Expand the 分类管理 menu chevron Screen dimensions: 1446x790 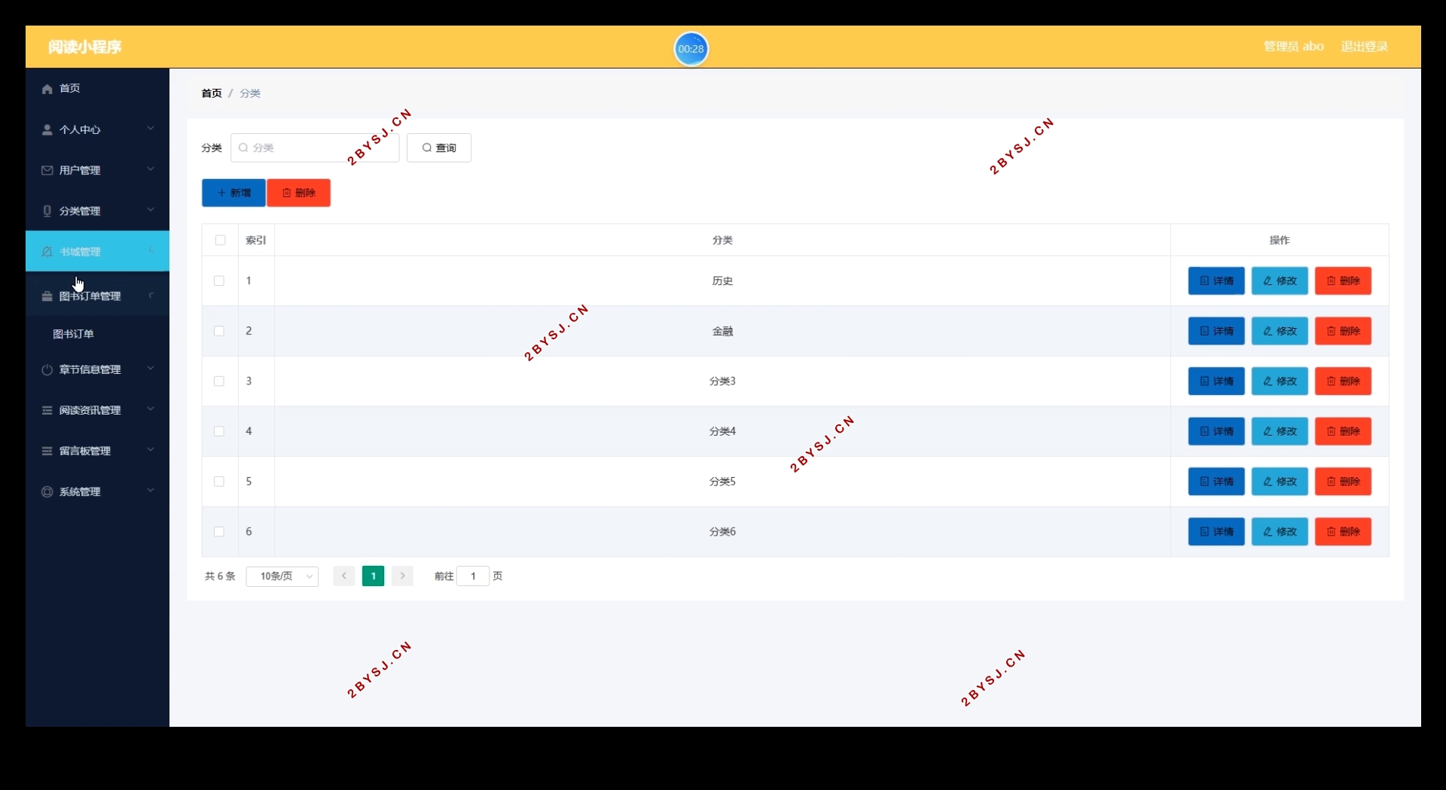151,210
